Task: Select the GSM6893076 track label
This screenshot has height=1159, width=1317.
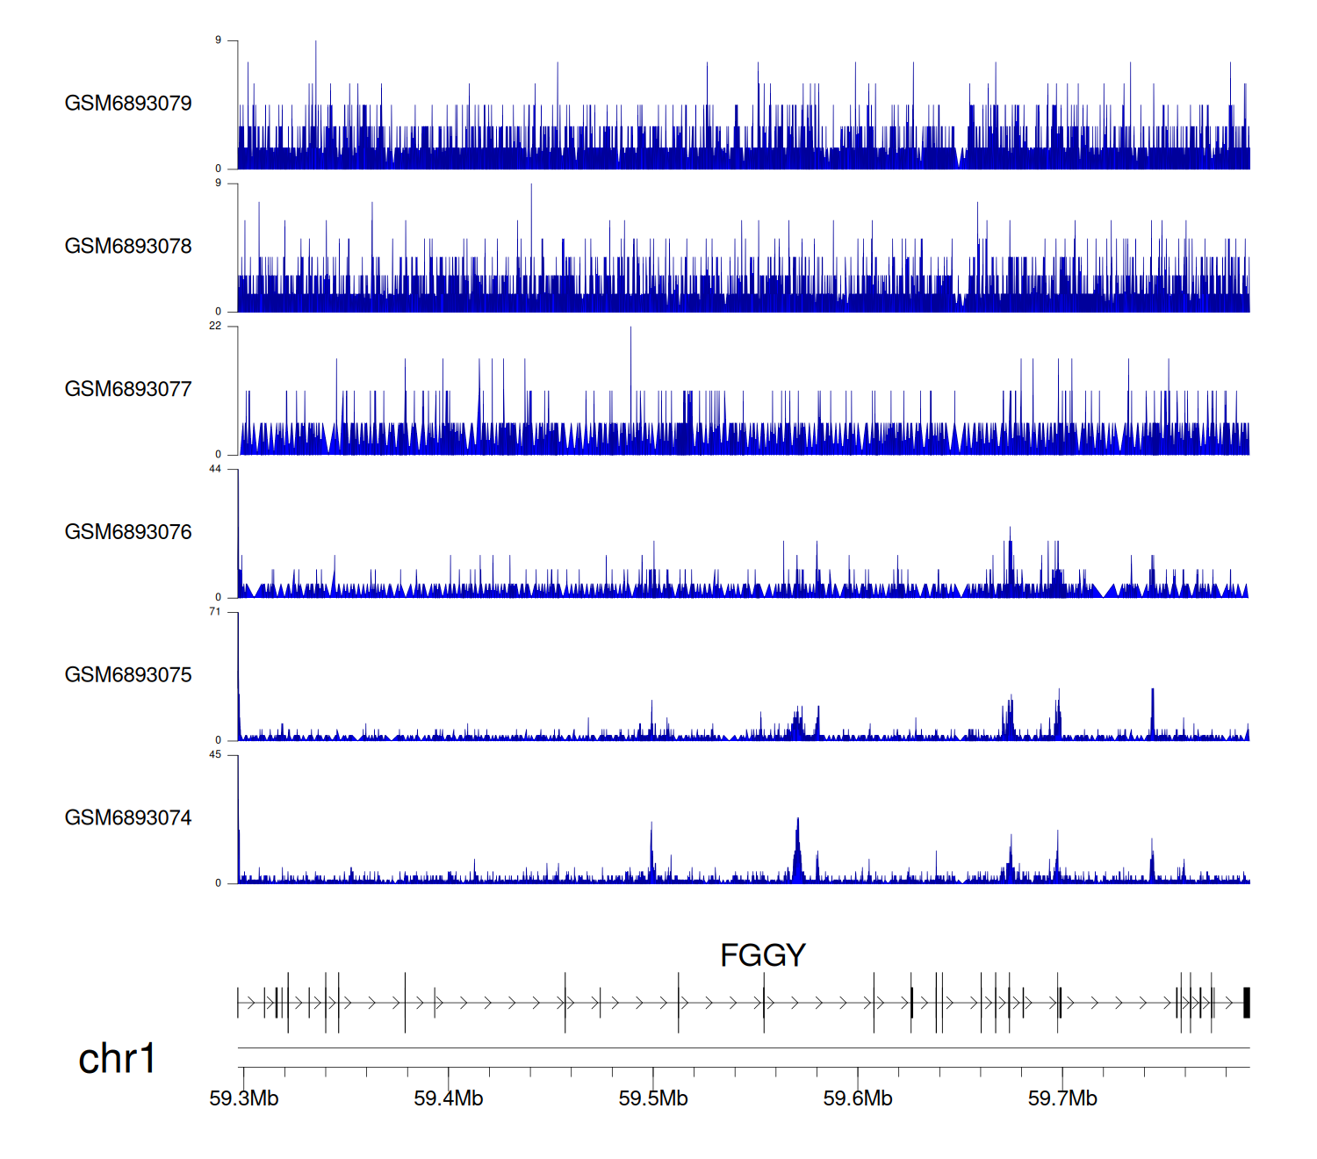Action: coord(128,532)
